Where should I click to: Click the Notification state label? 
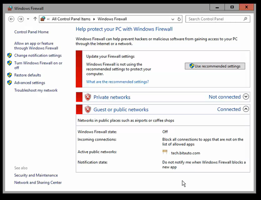click(x=92, y=162)
